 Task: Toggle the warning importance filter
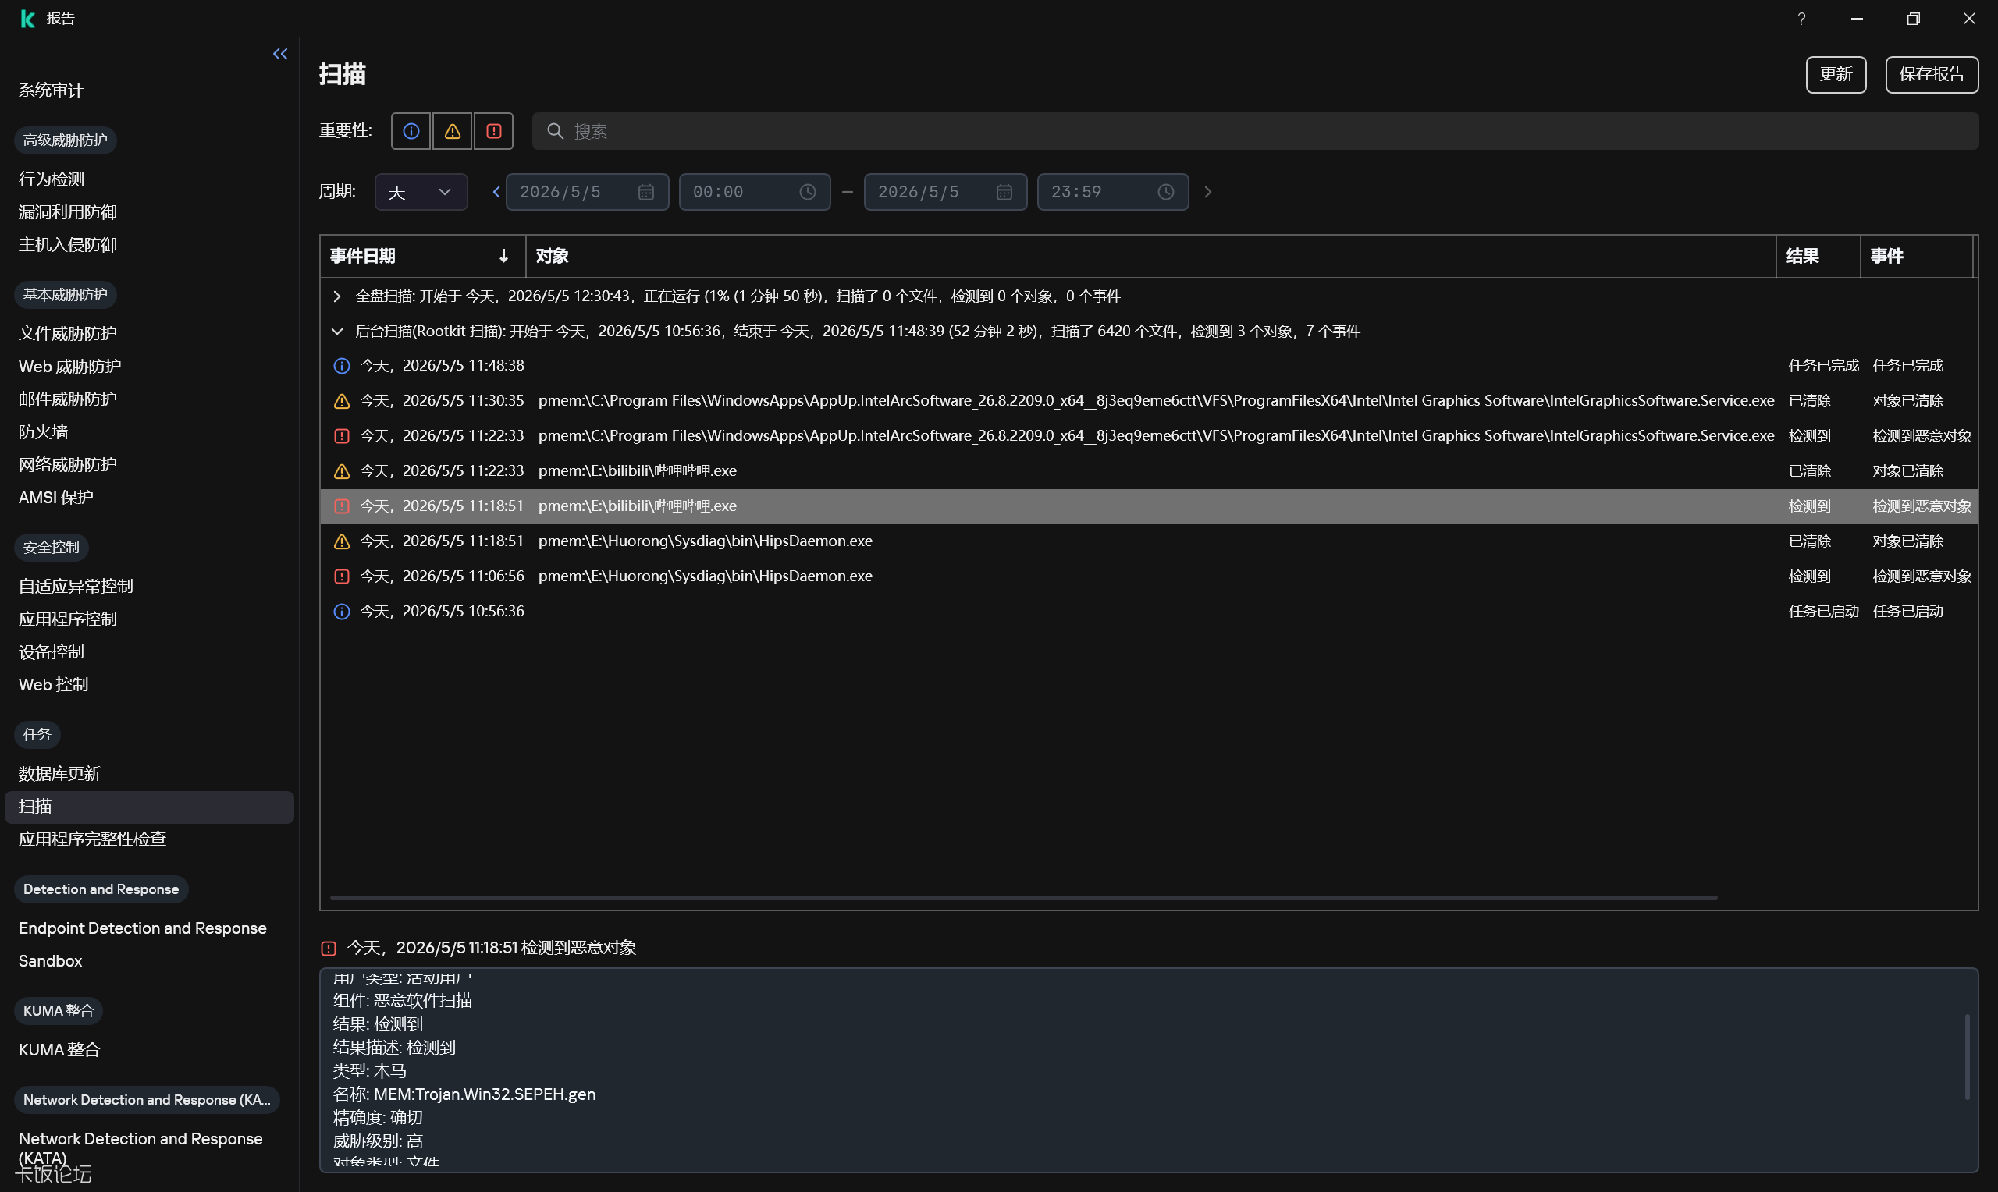453,131
